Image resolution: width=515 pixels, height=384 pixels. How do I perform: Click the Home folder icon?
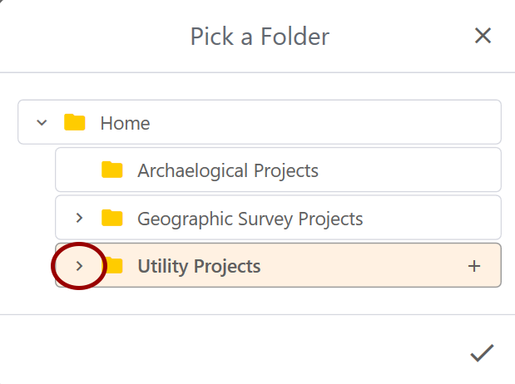(75, 122)
